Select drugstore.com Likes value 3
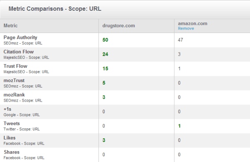This screenshot has height=162, width=250. pos(104,140)
